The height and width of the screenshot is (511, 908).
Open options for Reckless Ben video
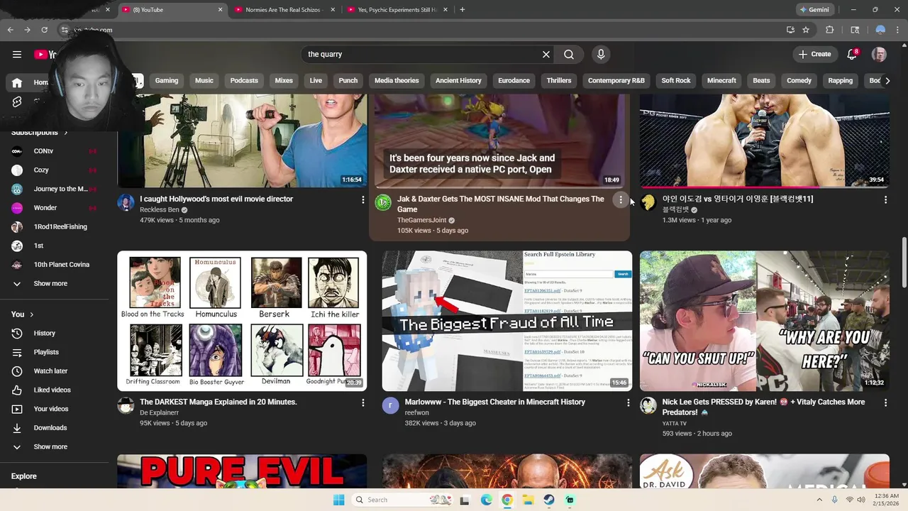(x=362, y=200)
